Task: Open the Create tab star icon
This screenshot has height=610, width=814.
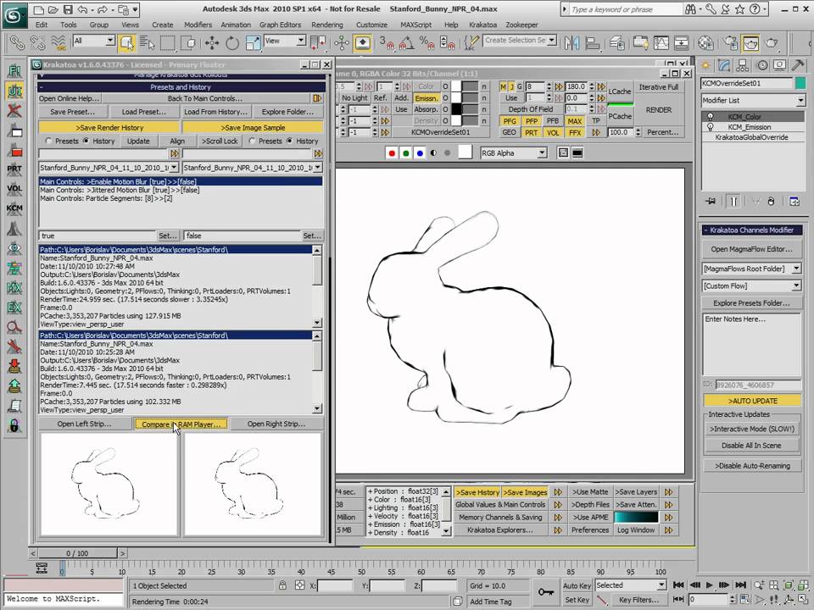Action: click(x=706, y=65)
